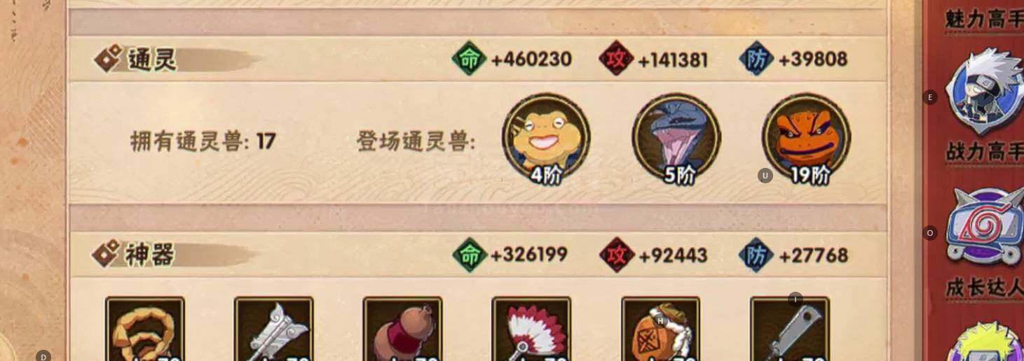Click the 神器 green 命 stat icon
The image size is (1024, 361).
pos(469,255)
